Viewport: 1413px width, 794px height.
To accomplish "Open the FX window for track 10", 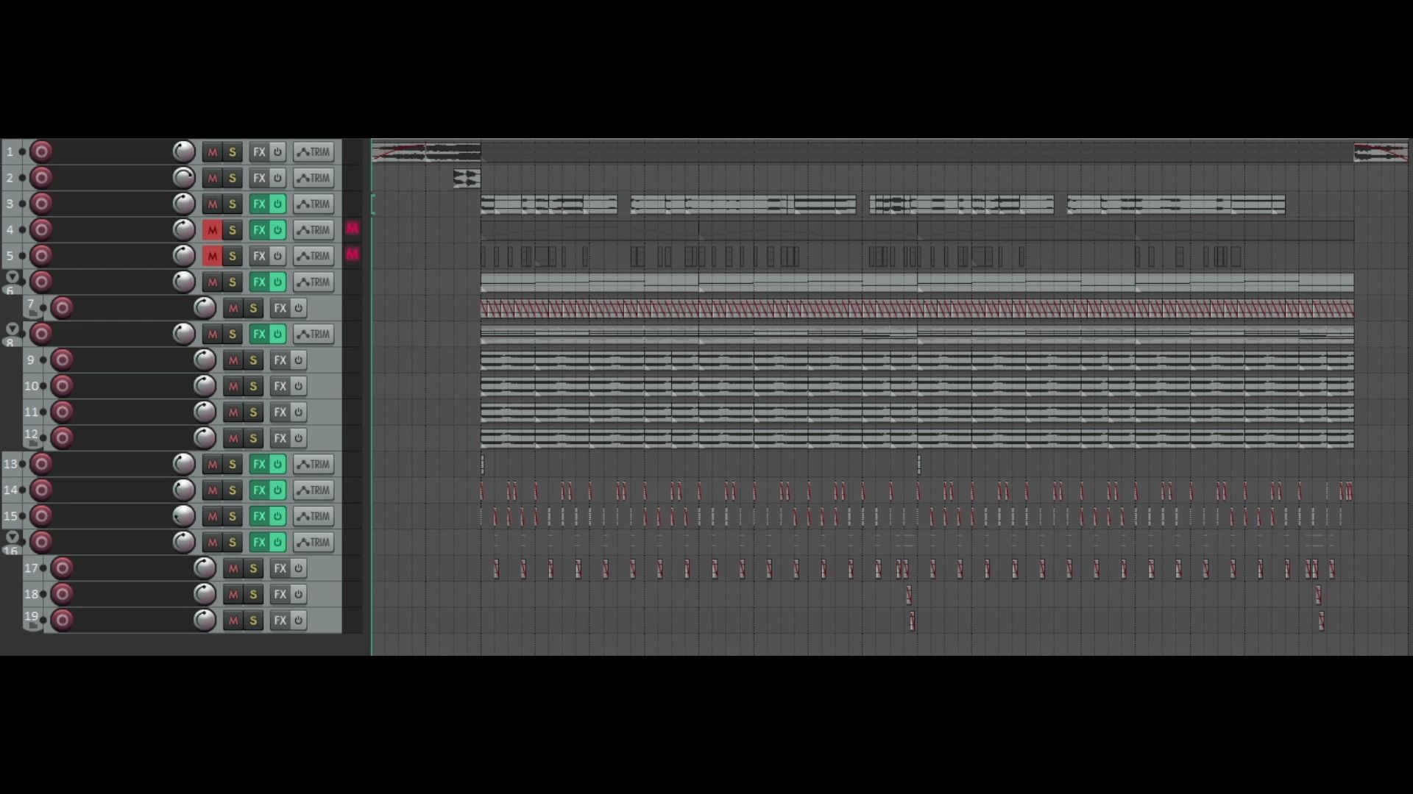I will 280,386.
